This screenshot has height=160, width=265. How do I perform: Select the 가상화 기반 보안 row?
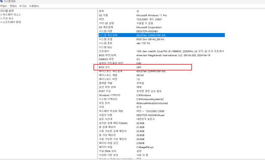pyautogui.click(x=162, y=155)
